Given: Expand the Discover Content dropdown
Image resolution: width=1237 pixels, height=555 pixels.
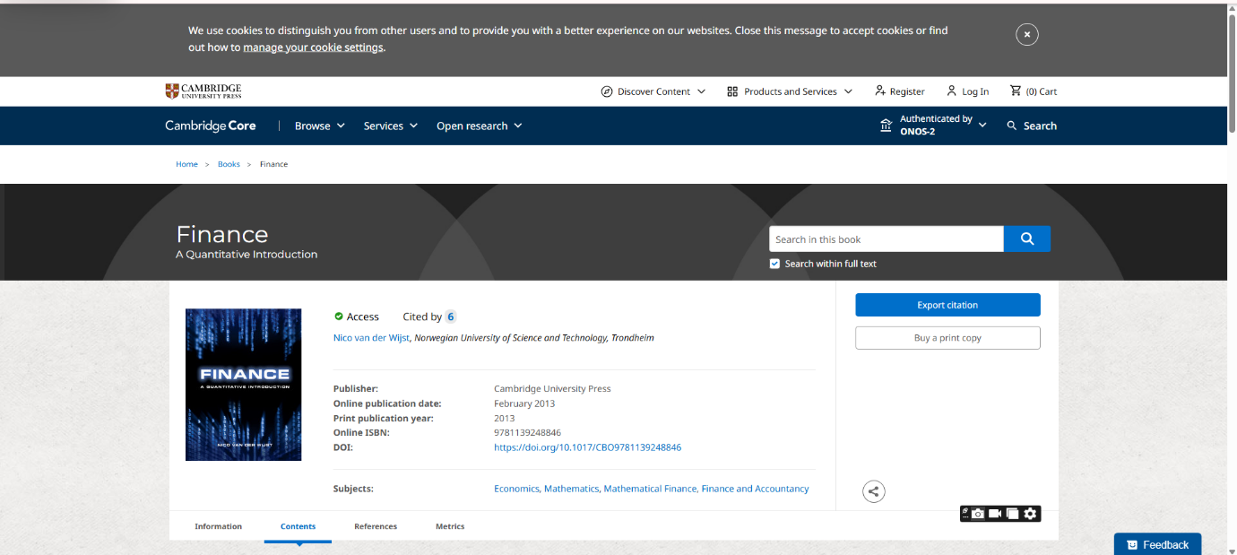Looking at the screenshot, I should click(653, 91).
